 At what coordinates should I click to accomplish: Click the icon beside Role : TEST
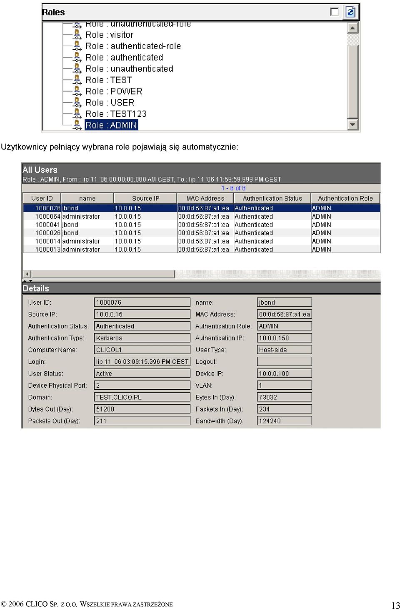point(77,80)
